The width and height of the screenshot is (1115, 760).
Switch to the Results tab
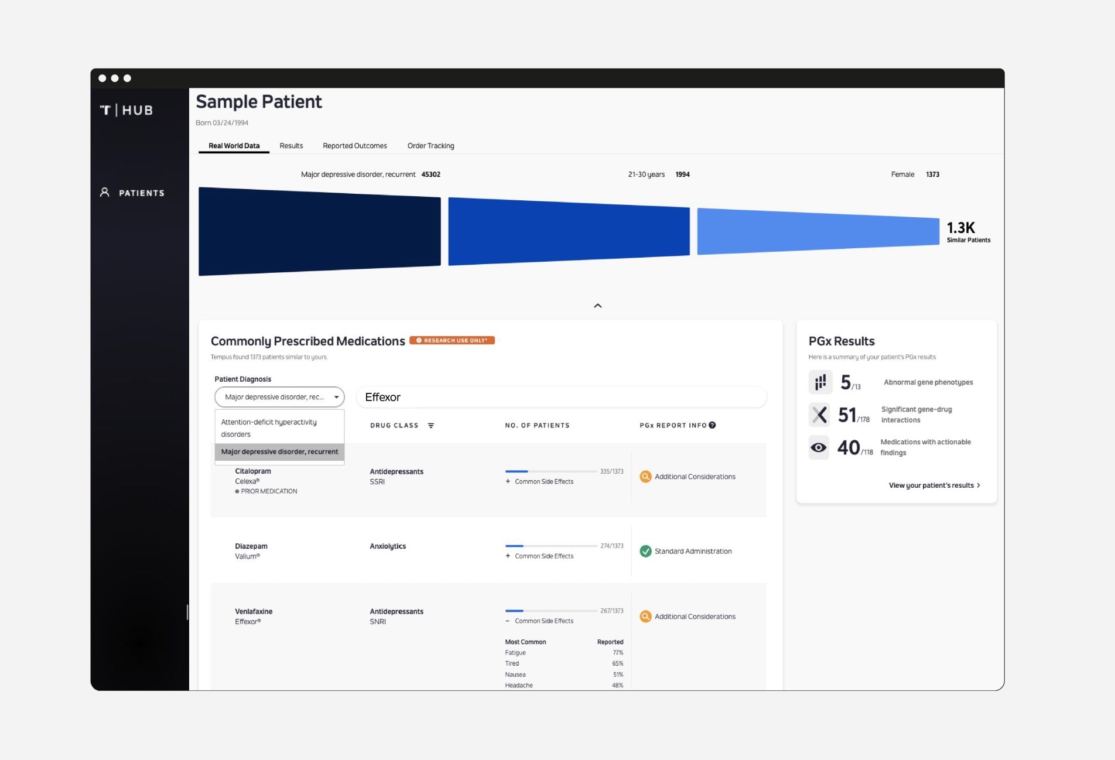point(291,146)
